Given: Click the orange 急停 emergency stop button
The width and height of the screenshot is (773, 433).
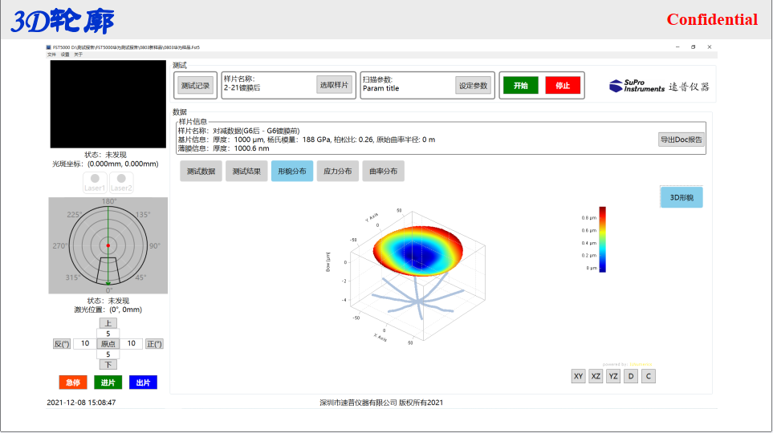Looking at the screenshot, I should pos(73,382).
